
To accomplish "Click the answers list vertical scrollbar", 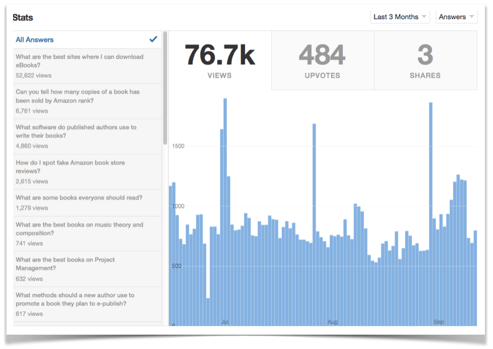I will (x=165, y=87).
